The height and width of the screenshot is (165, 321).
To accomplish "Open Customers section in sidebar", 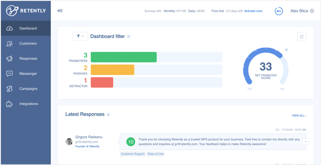I will pyautogui.click(x=26, y=43).
